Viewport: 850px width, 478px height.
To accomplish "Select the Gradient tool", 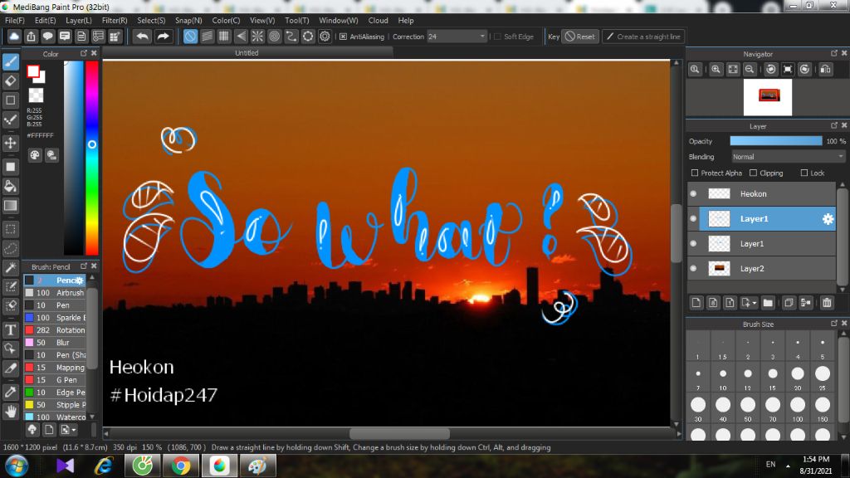I will tap(11, 206).
